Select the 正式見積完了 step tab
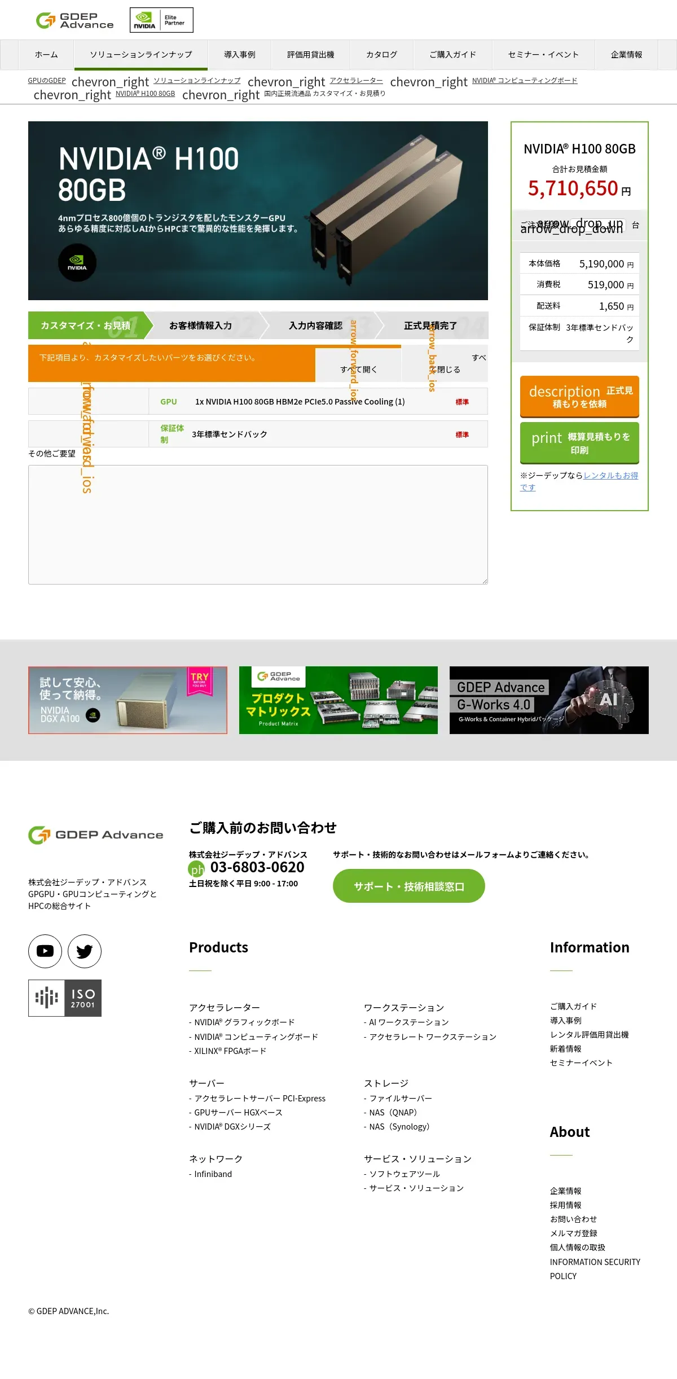This screenshot has width=677, height=1379. (430, 326)
